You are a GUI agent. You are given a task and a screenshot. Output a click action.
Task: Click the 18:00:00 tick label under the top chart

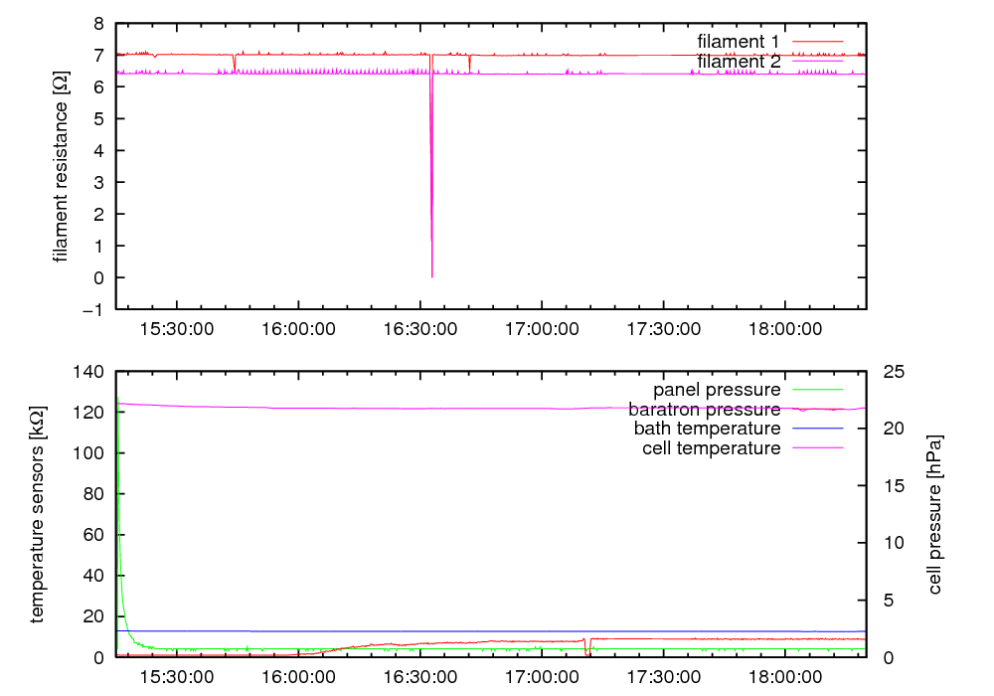click(784, 327)
